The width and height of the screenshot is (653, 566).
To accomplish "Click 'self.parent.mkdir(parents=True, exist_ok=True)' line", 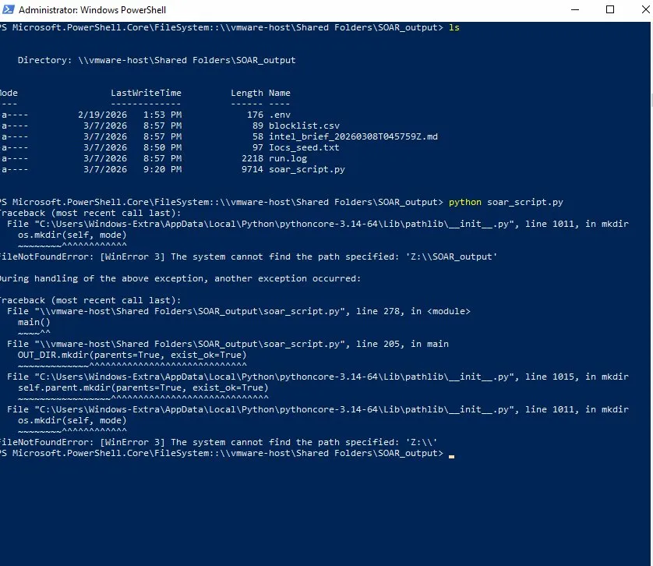I will [x=143, y=387].
